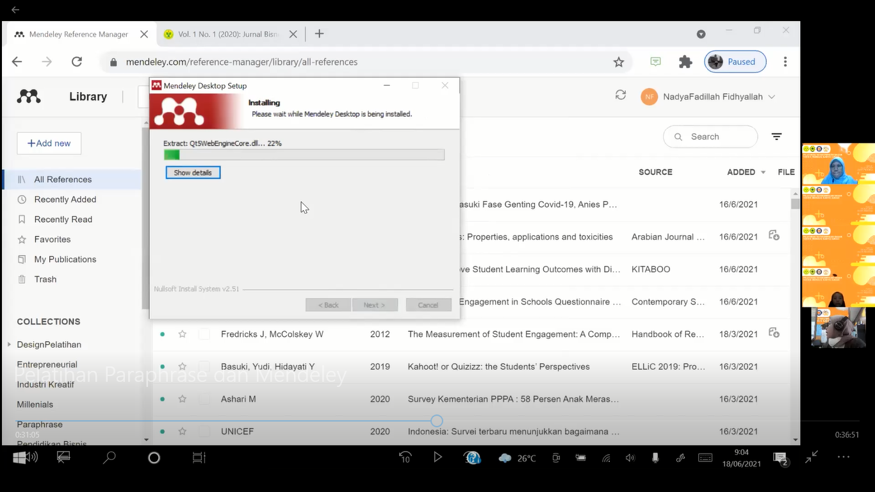The width and height of the screenshot is (875, 492).
Task: Click the library sync icon
Action: click(620, 95)
